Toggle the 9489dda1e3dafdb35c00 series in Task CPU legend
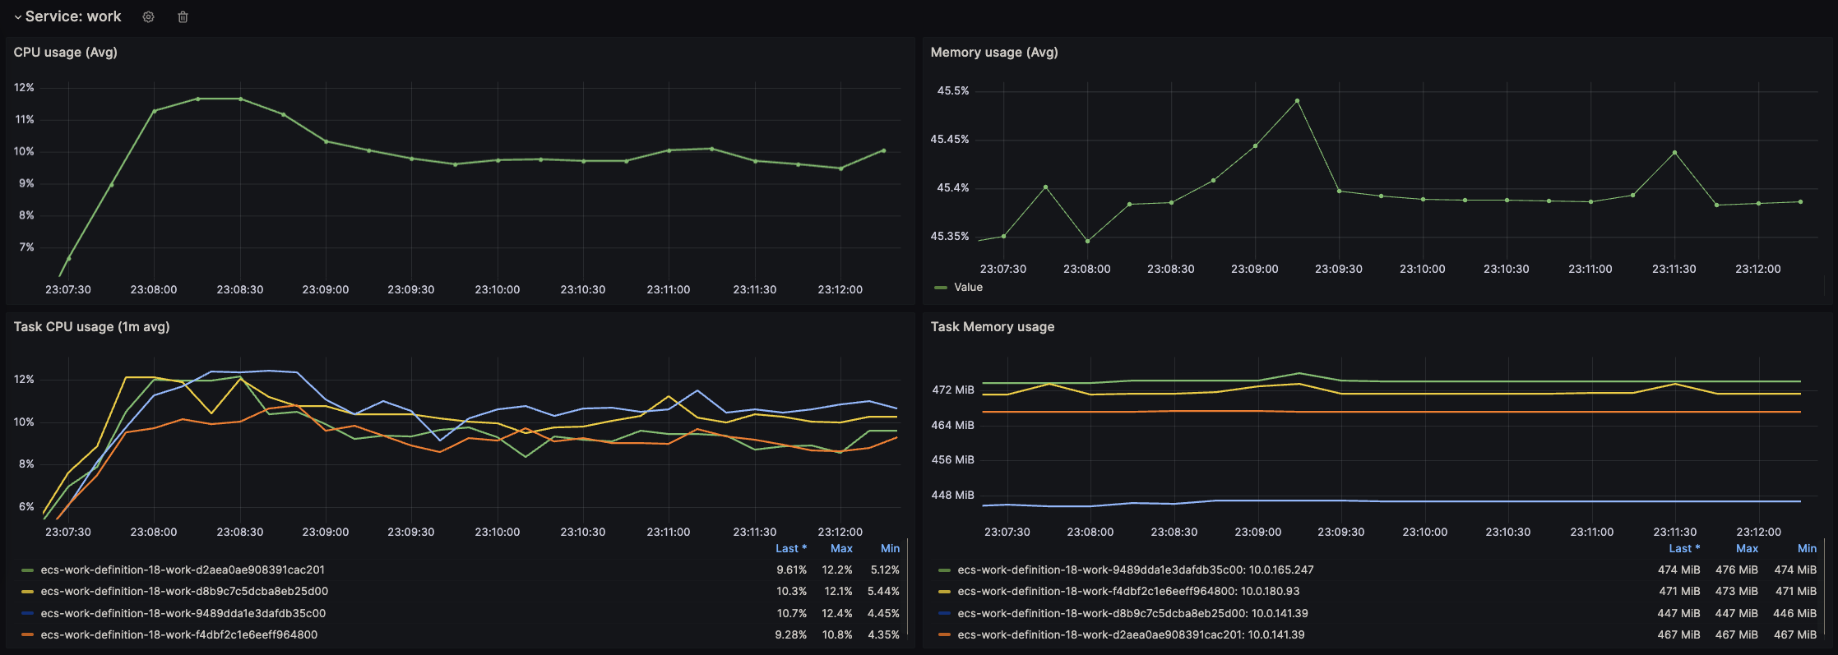Viewport: 1838px width, 655px height. point(183,614)
